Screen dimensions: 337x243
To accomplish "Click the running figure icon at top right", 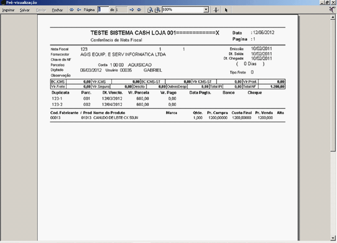I will pos(333,9).
